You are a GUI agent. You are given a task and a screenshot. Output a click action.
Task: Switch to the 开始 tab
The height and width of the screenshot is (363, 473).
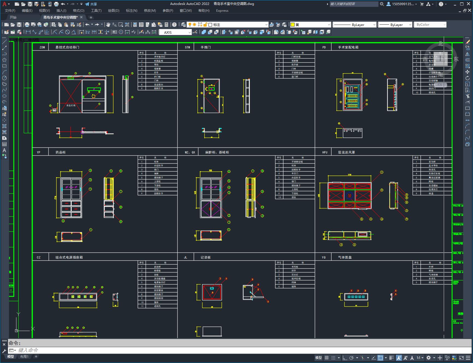point(13,17)
